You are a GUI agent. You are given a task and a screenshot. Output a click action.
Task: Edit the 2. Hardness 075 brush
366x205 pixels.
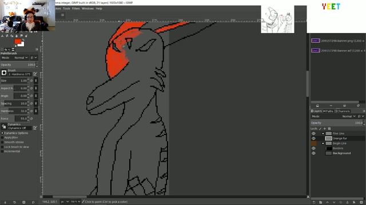(35, 74)
